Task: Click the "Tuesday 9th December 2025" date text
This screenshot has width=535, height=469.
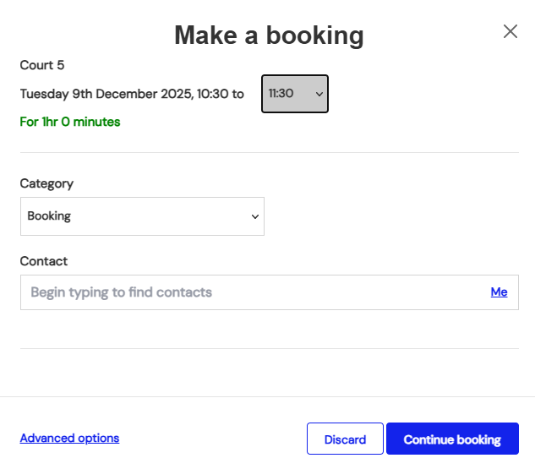Action: click(106, 94)
